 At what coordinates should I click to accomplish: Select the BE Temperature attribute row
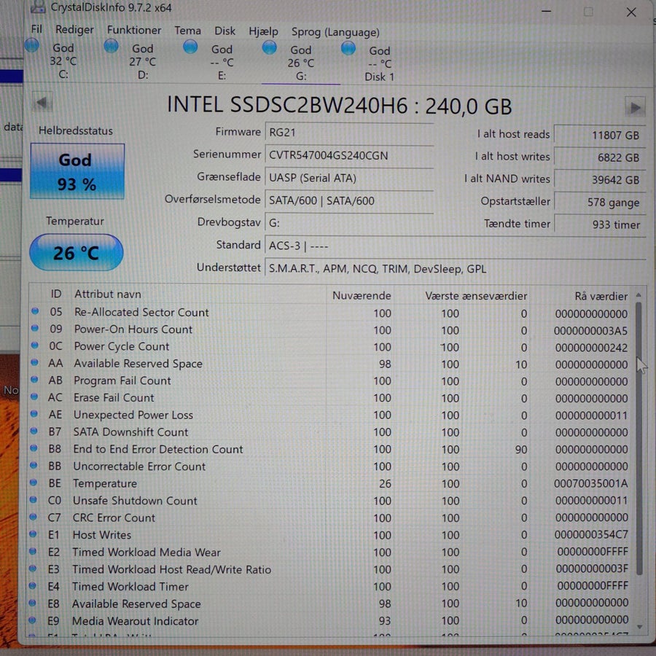(x=330, y=484)
